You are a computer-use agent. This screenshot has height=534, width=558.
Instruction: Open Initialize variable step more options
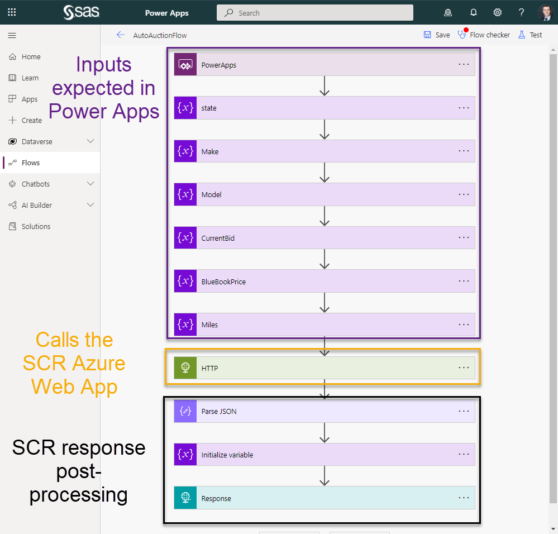tap(464, 454)
